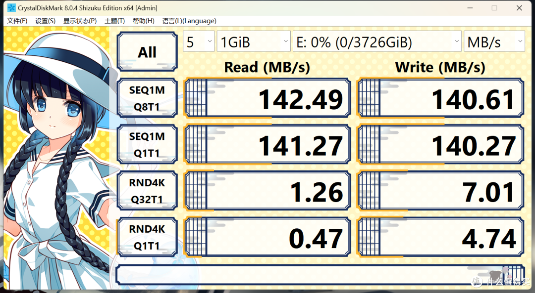Close the CrystalDiskMark window
Image resolution: width=535 pixels, height=293 pixels.
point(519,8)
